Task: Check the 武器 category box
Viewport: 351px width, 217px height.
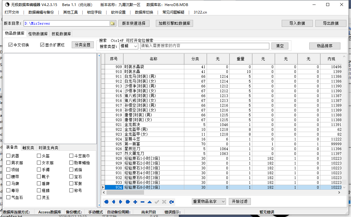Action: (8, 156)
